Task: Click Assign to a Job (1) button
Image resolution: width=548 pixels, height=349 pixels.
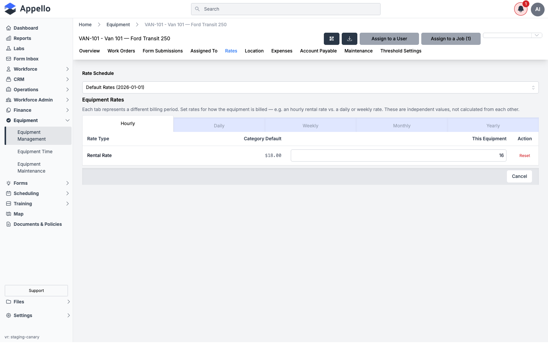Action: coord(451,39)
